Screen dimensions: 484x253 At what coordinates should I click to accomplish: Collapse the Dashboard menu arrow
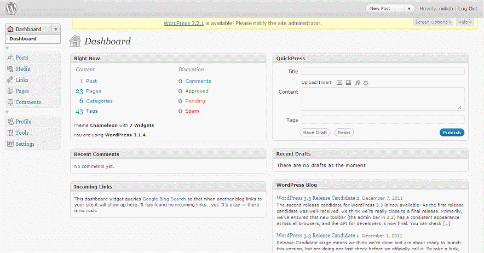[56, 29]
